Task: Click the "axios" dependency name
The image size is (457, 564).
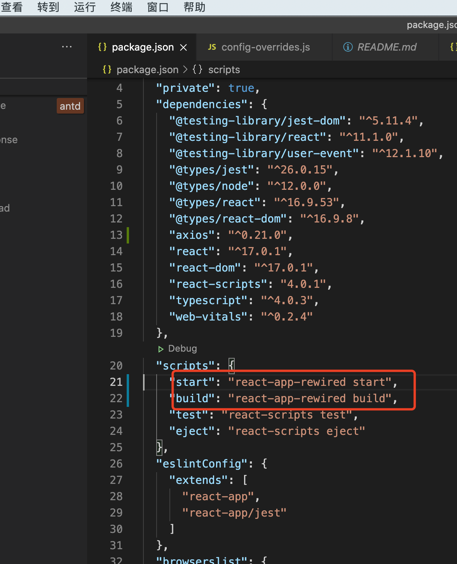Action: click(192, 235)
